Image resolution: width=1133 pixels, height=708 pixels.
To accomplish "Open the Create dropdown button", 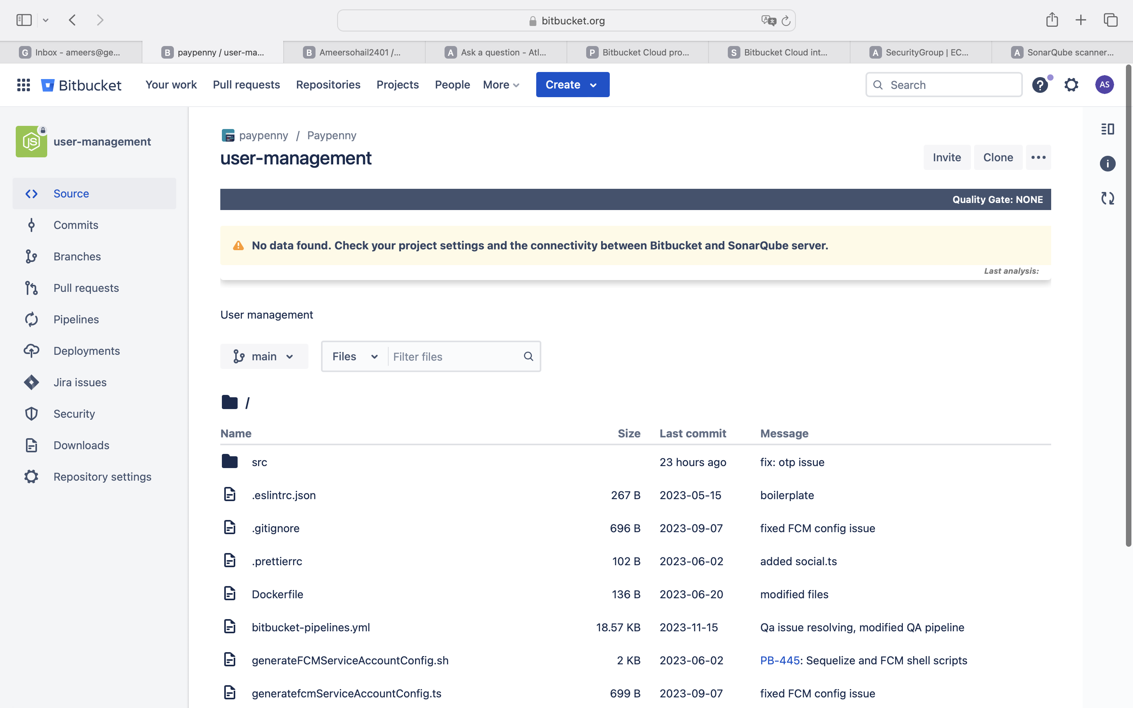I will pos(572,85).
